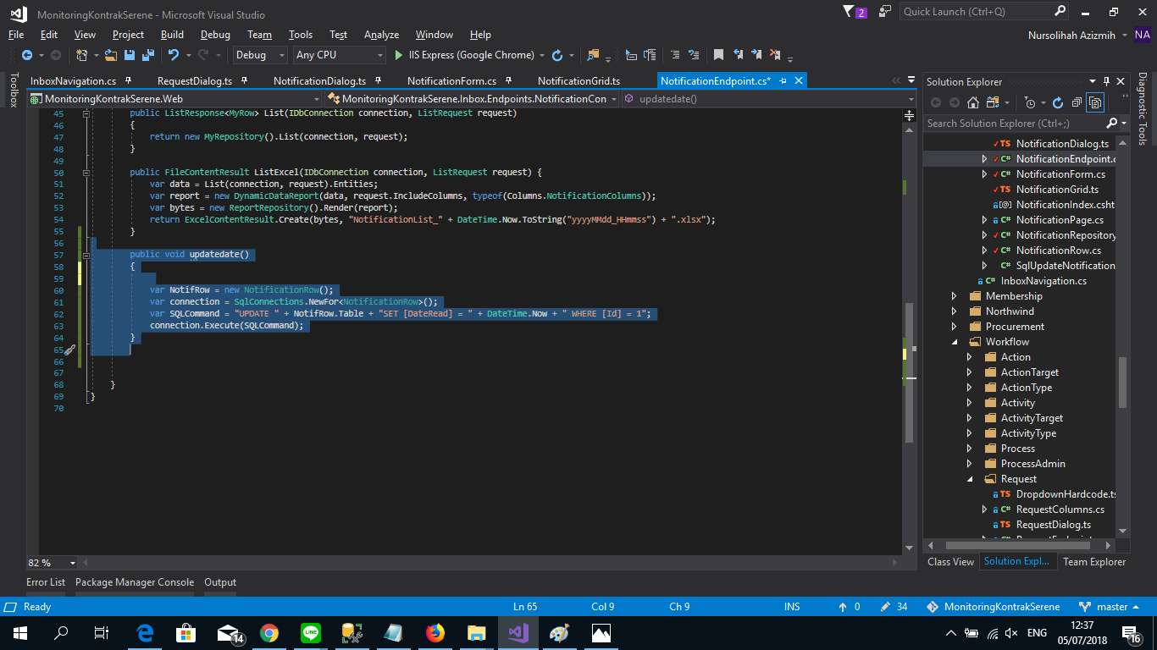Collapse all items in Solution Explorer

pos(1077,102)
